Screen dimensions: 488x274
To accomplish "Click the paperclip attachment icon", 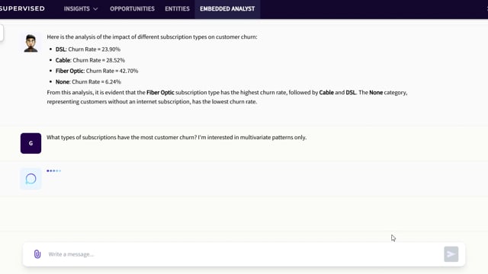I will (x=37, y=254).
